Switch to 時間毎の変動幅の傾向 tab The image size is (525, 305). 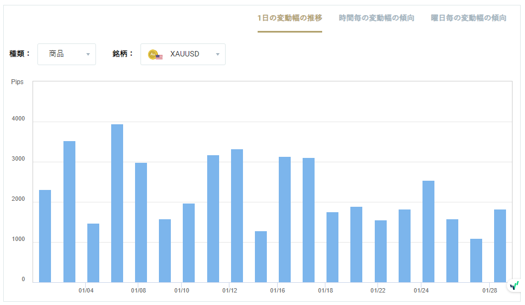(376, 18)
